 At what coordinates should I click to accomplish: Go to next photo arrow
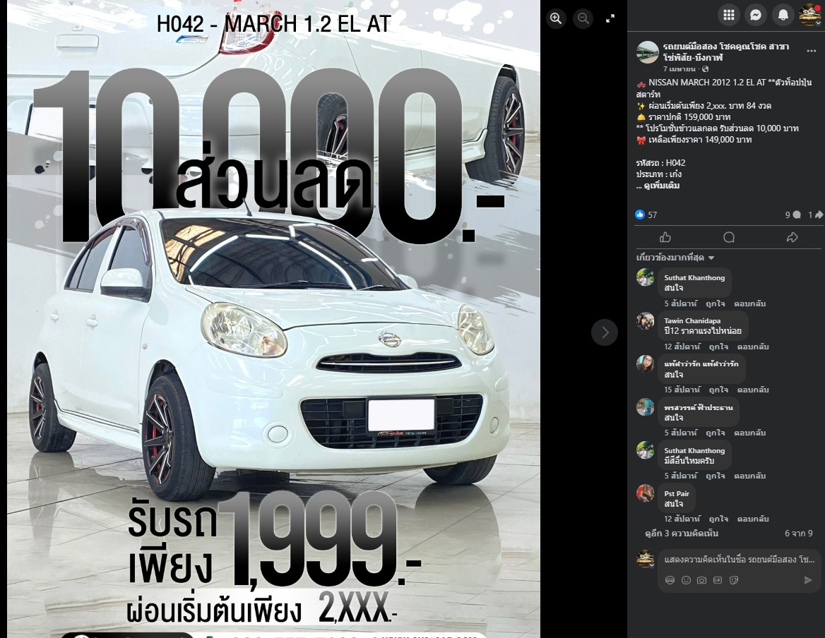coord(605,332)
